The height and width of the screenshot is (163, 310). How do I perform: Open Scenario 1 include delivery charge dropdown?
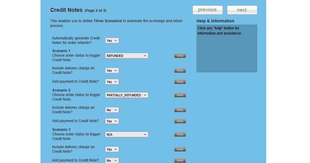pyautogui.click(x=112, y=71)
